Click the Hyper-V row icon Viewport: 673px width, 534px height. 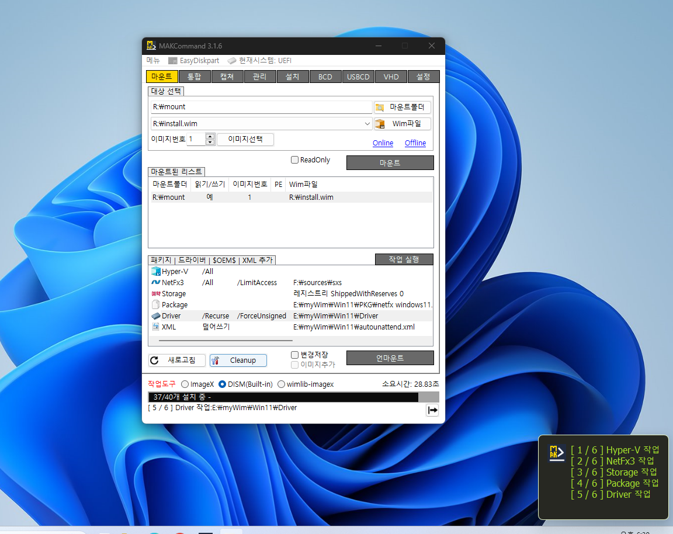(x=156, y=271)
